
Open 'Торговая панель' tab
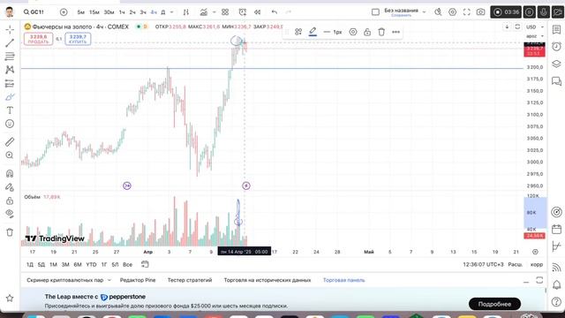coord(343,280)
